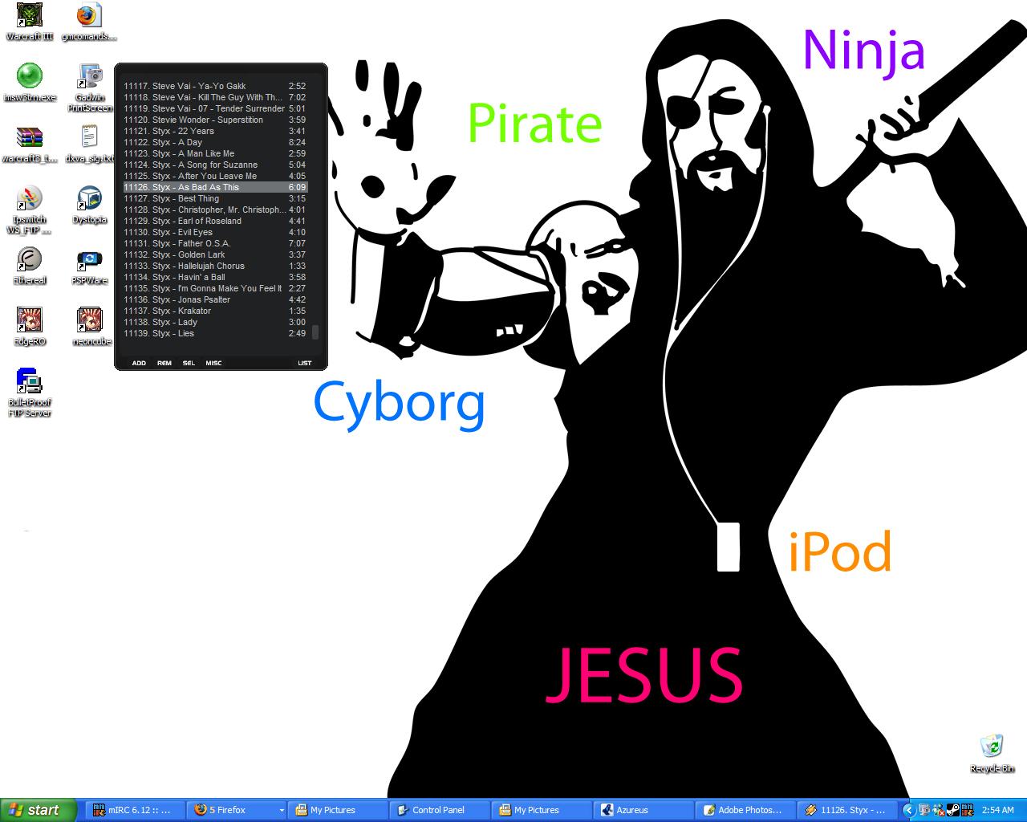Open the MISC menu in playlist
Image resolution: width=1027 pixels, height=822 pixels.
coord(213,363)
